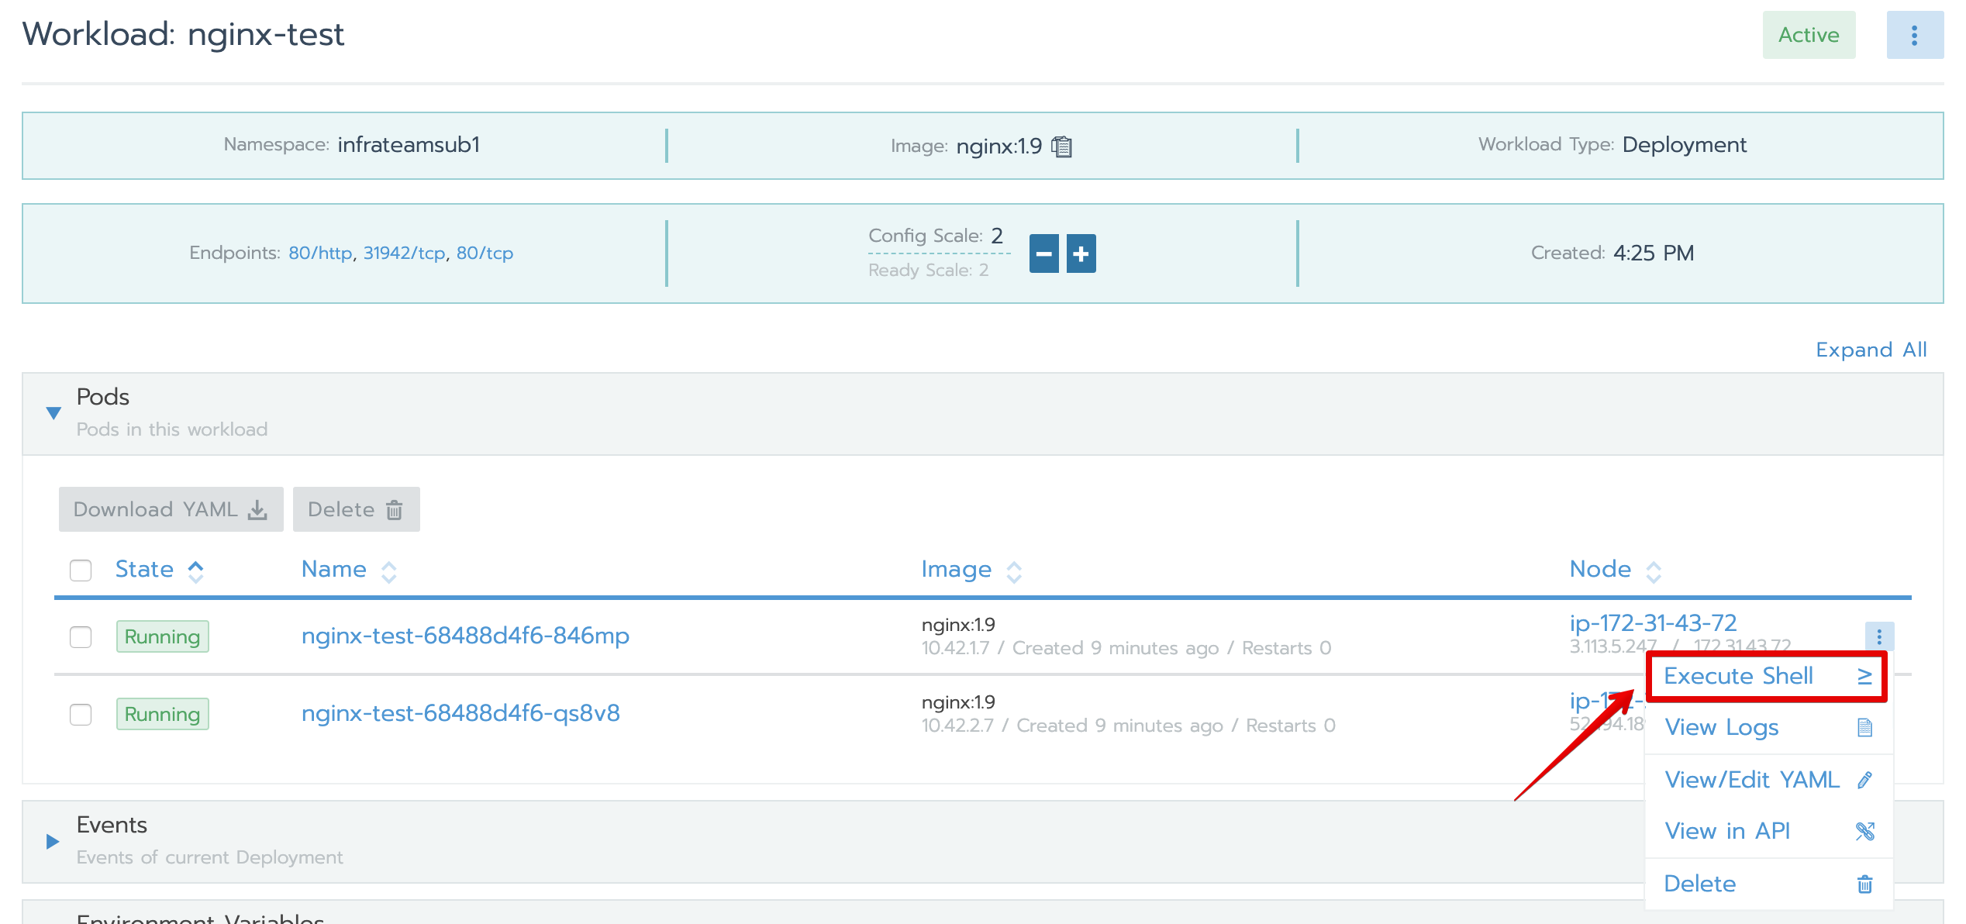Choose Execute Shell from context menu
The height and width of the screenshot is (924, 1966).
[1738, 676]
